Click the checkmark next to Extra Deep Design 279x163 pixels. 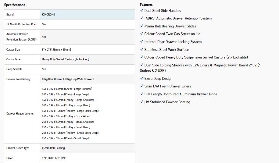point(141,79)
